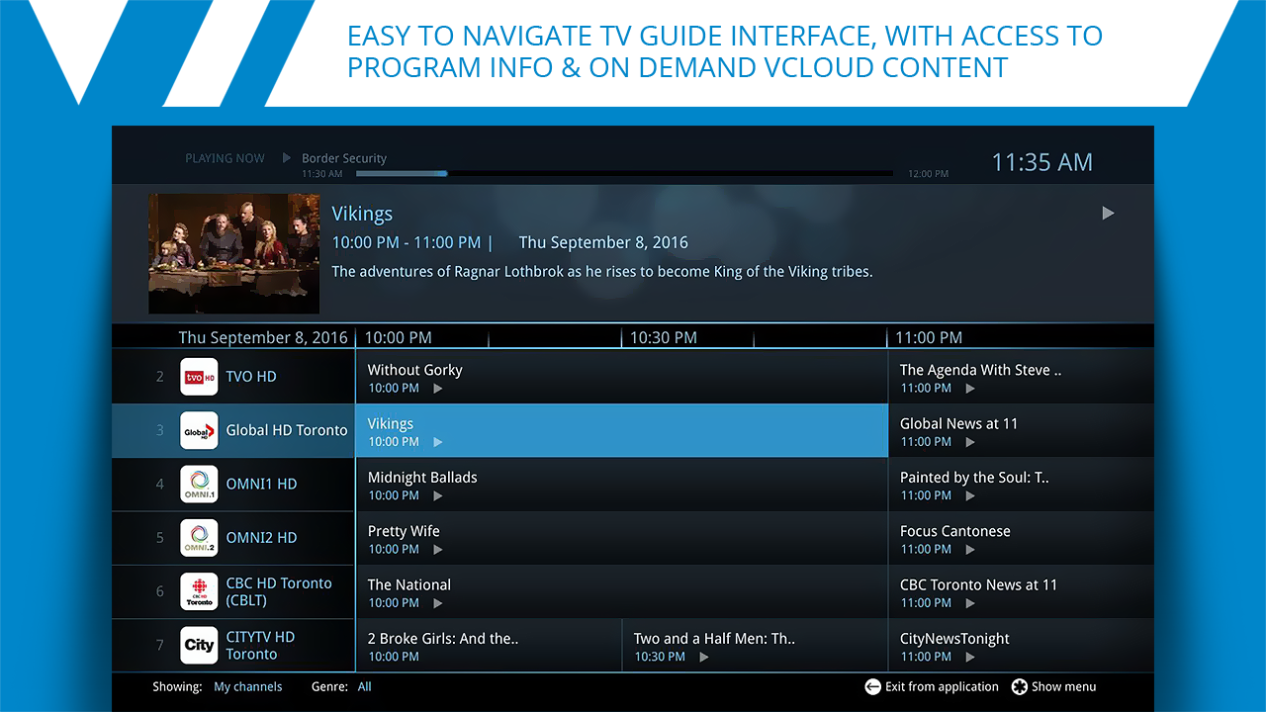Click the OMNI2 HD channel logo
The width and height of the screenshot is (1266, 712).
199,538
